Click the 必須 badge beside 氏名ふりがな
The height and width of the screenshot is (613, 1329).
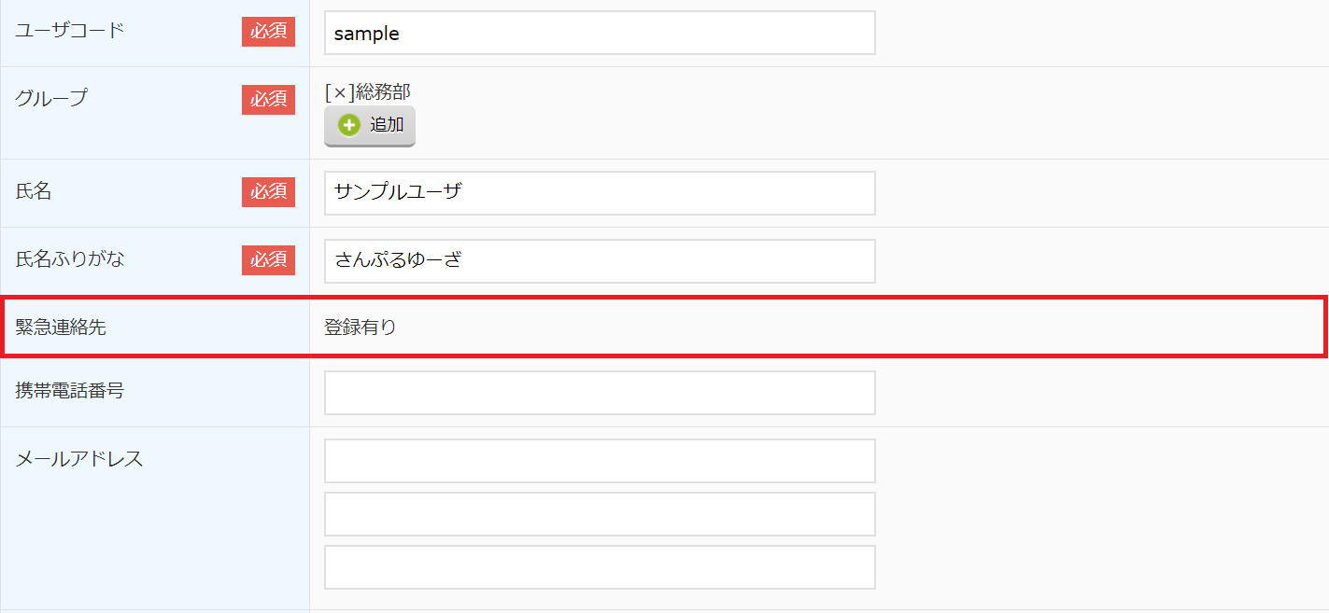[x=268, y=260]
